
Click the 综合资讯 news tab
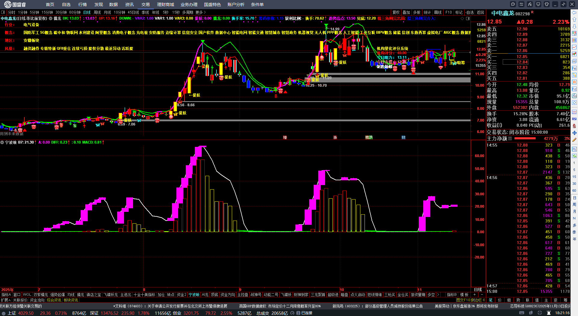click(54, 300)
